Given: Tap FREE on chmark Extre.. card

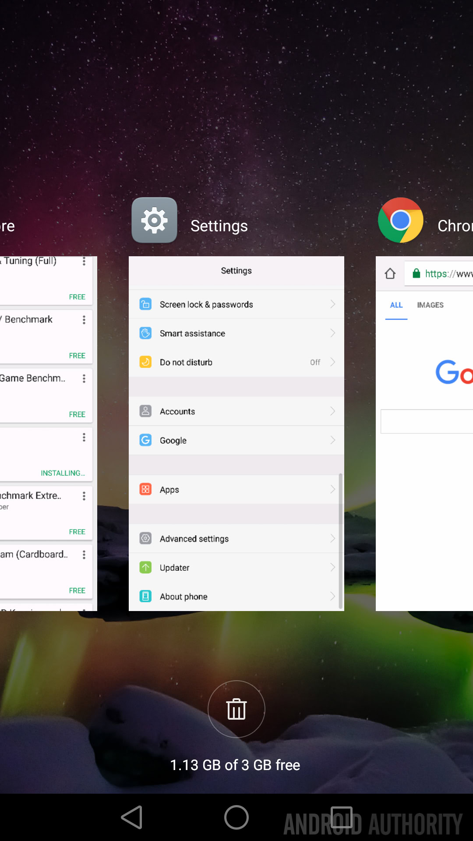Looking at the screenshot, I should tap(77, 532).
